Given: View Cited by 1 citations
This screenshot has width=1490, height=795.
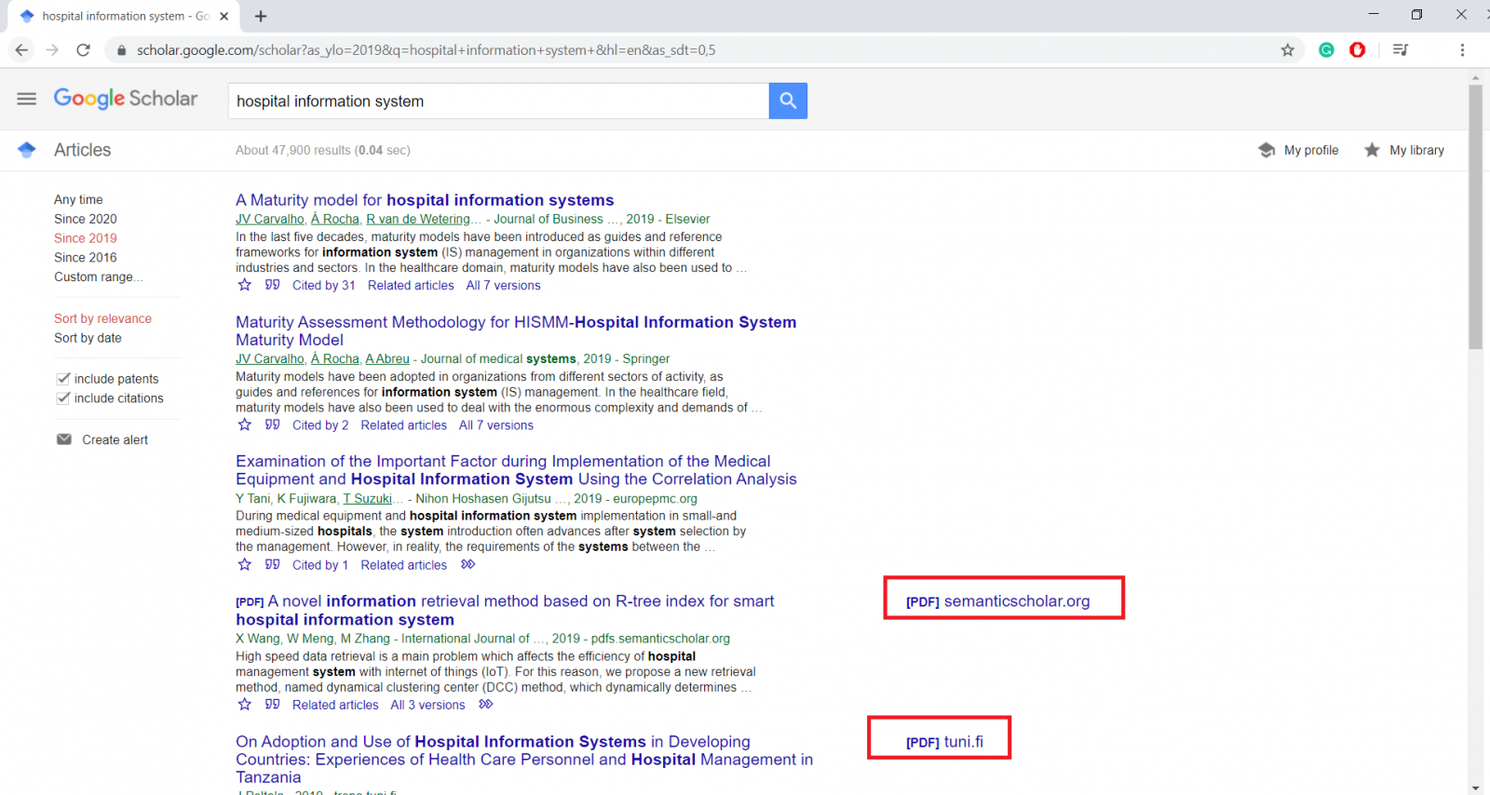Looking at the screenshot, I should [320, 564].
